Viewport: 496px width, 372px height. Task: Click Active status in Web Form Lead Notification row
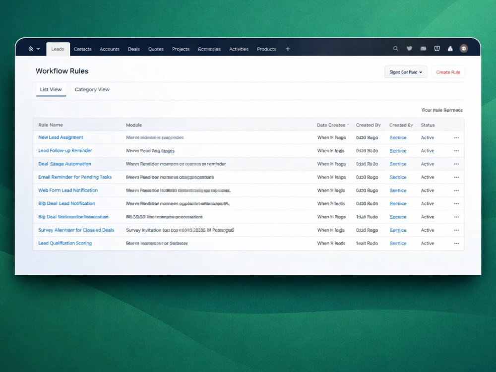click(x=428, y=191)
